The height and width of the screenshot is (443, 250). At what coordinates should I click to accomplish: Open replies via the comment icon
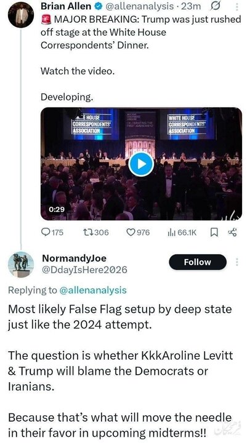52,233
